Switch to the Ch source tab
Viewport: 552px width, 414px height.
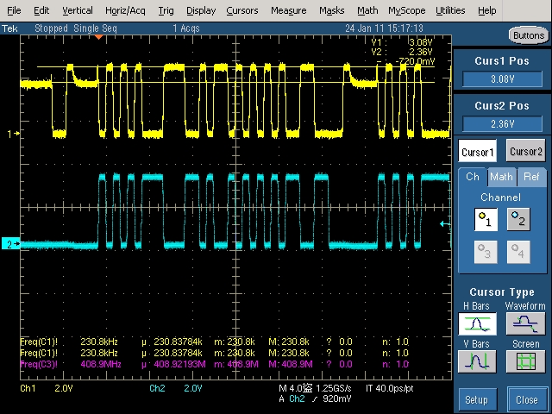point(472,177)
